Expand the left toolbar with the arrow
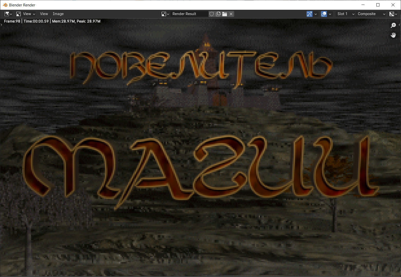This screenshot has width=401, height=277. pyautogui.click(x=1, y=25)
